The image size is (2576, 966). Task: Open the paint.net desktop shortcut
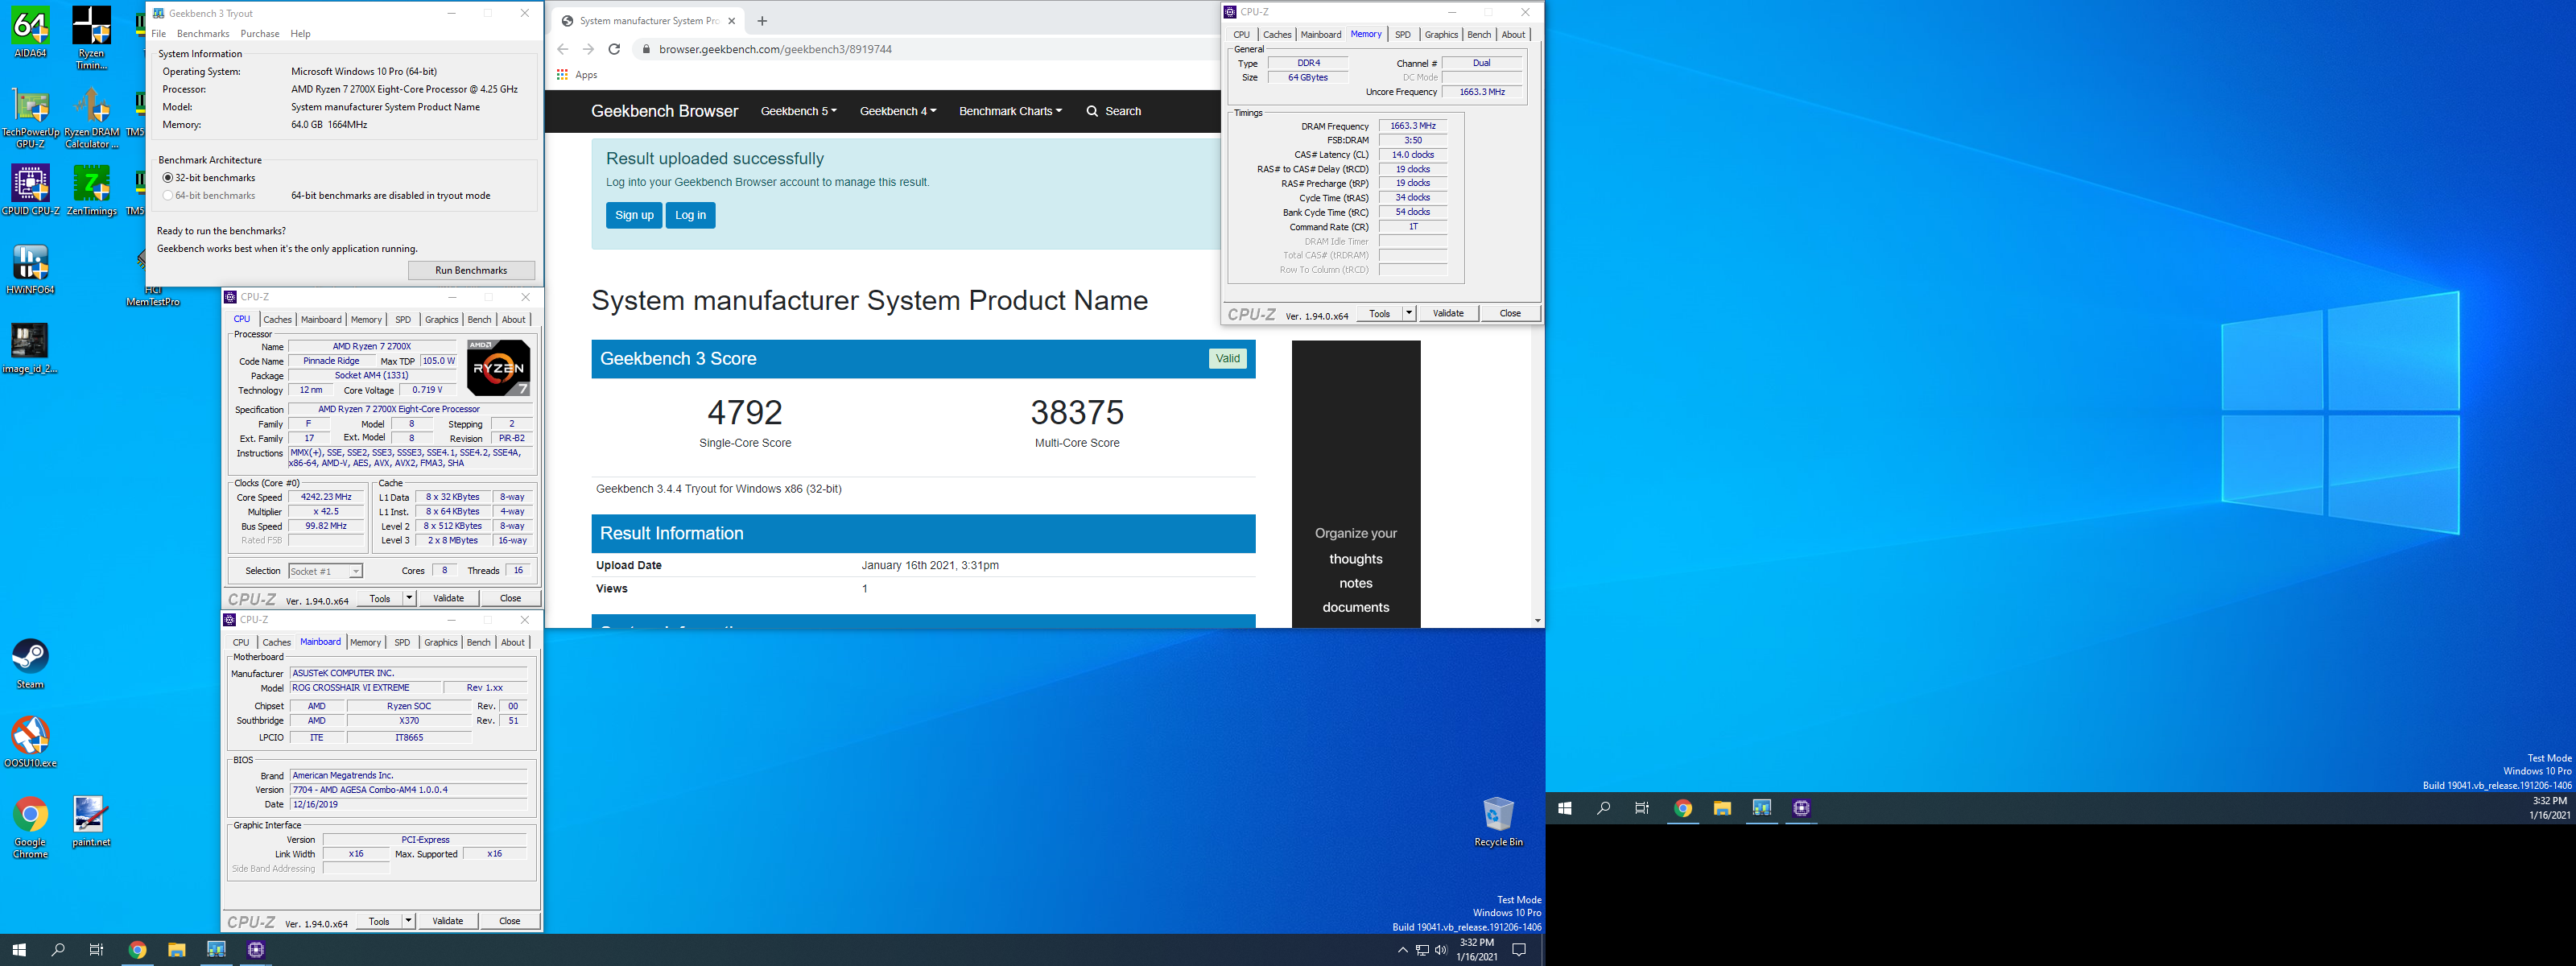click(x=91, y=822)
